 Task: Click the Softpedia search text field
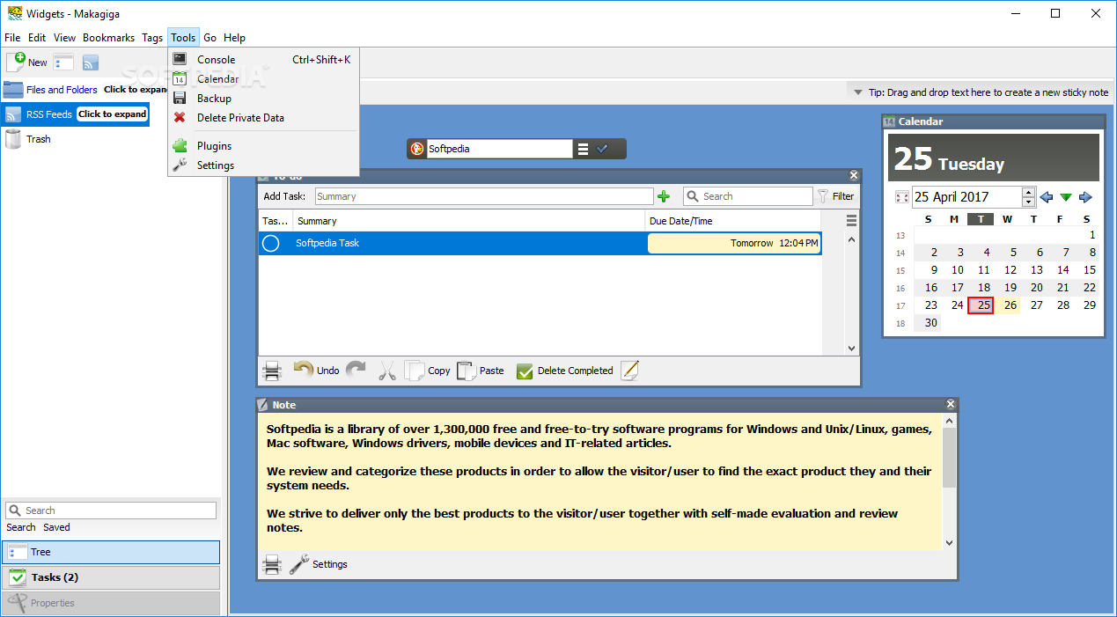click(499, 149)
